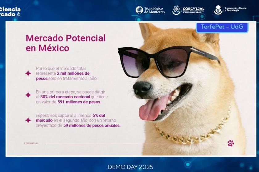Click the star bullet beside '2 mil millones'
The image size is (259, 172).
point(28,73)
